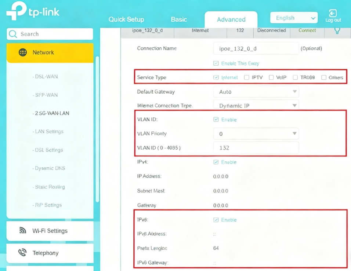The image size is (351, 271).
Task: Uncheck the Enable This Entry checkbox
Action: (x=216, y=63)
